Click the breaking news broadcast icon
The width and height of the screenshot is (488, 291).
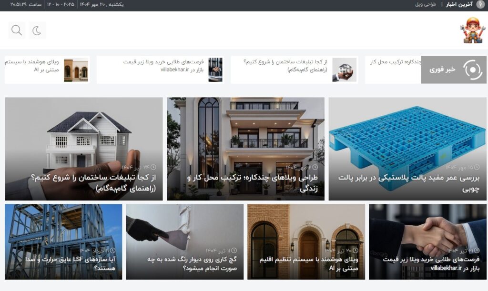tap(472, 70)
